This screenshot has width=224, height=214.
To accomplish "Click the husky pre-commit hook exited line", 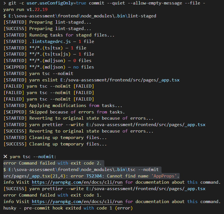I will pyautogui.click(x=68, y=208).
